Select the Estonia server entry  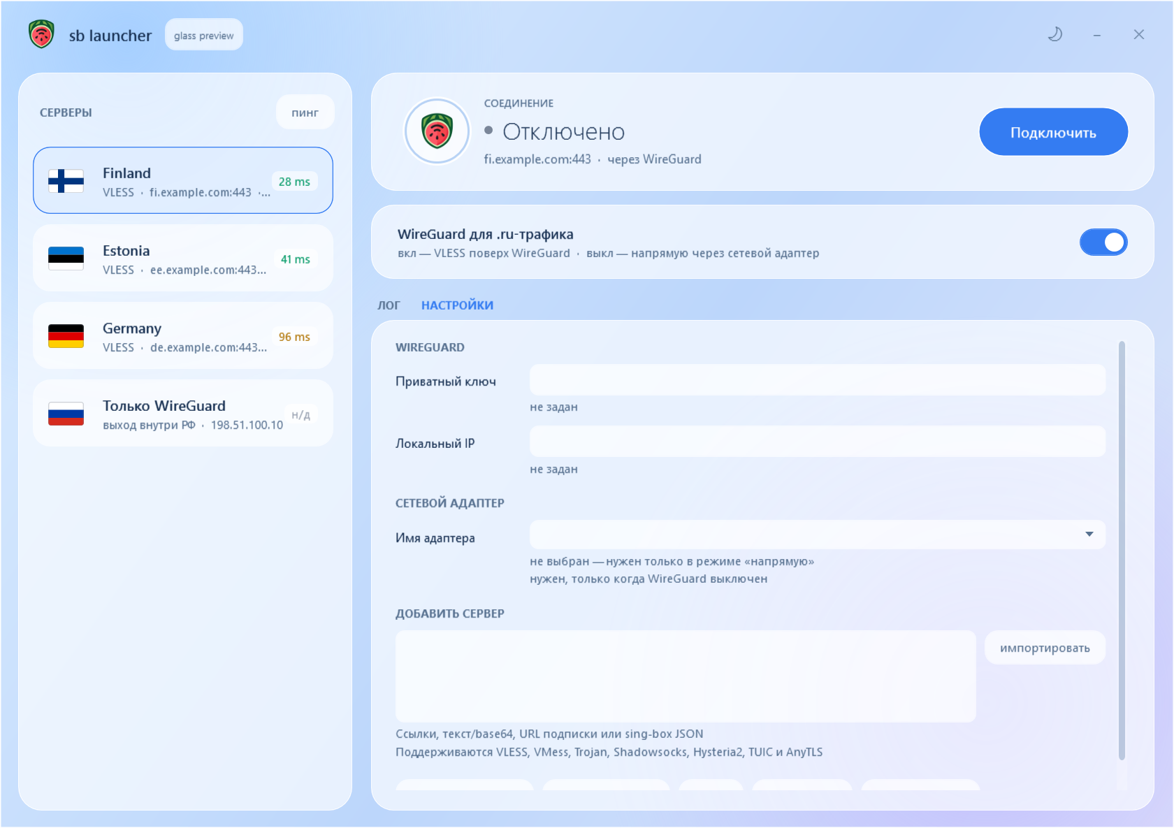pos(183,258)
